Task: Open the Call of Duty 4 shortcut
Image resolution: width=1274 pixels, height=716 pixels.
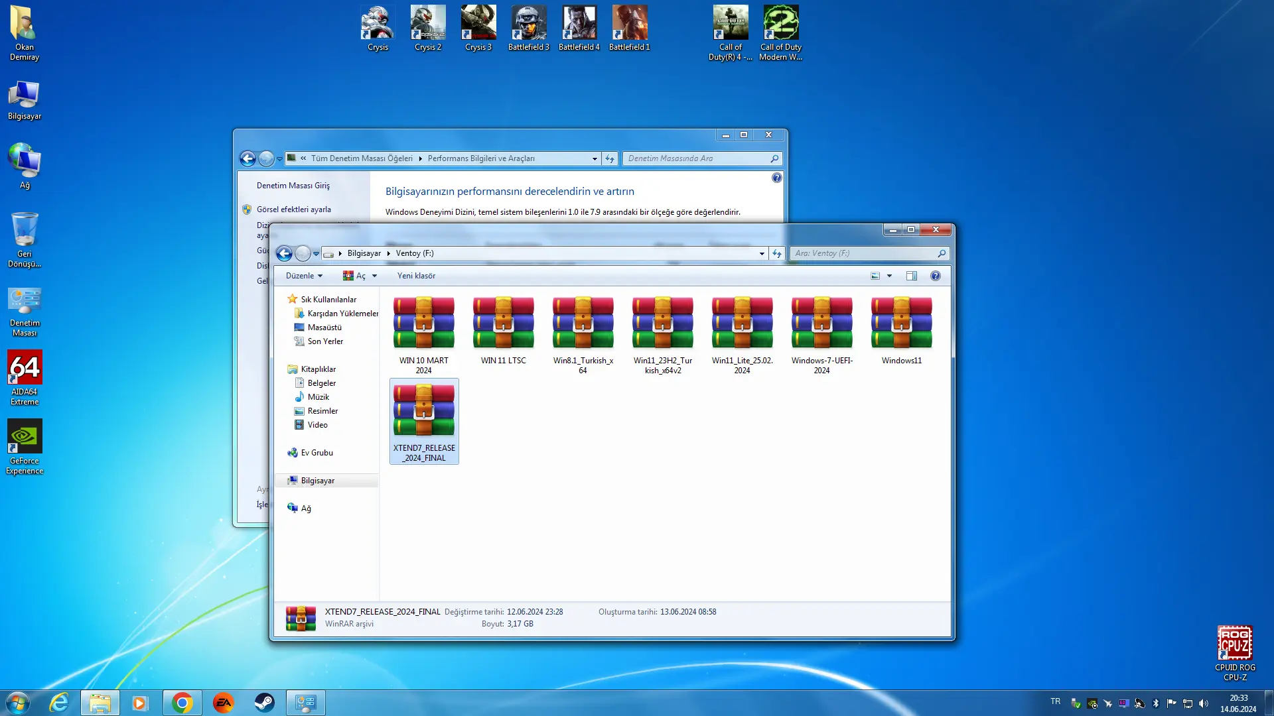Action: click(731, 33)
